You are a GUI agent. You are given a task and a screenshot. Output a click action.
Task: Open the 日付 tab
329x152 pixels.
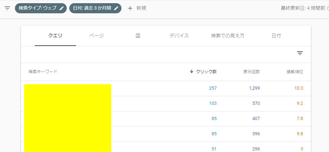click(276, 36)
